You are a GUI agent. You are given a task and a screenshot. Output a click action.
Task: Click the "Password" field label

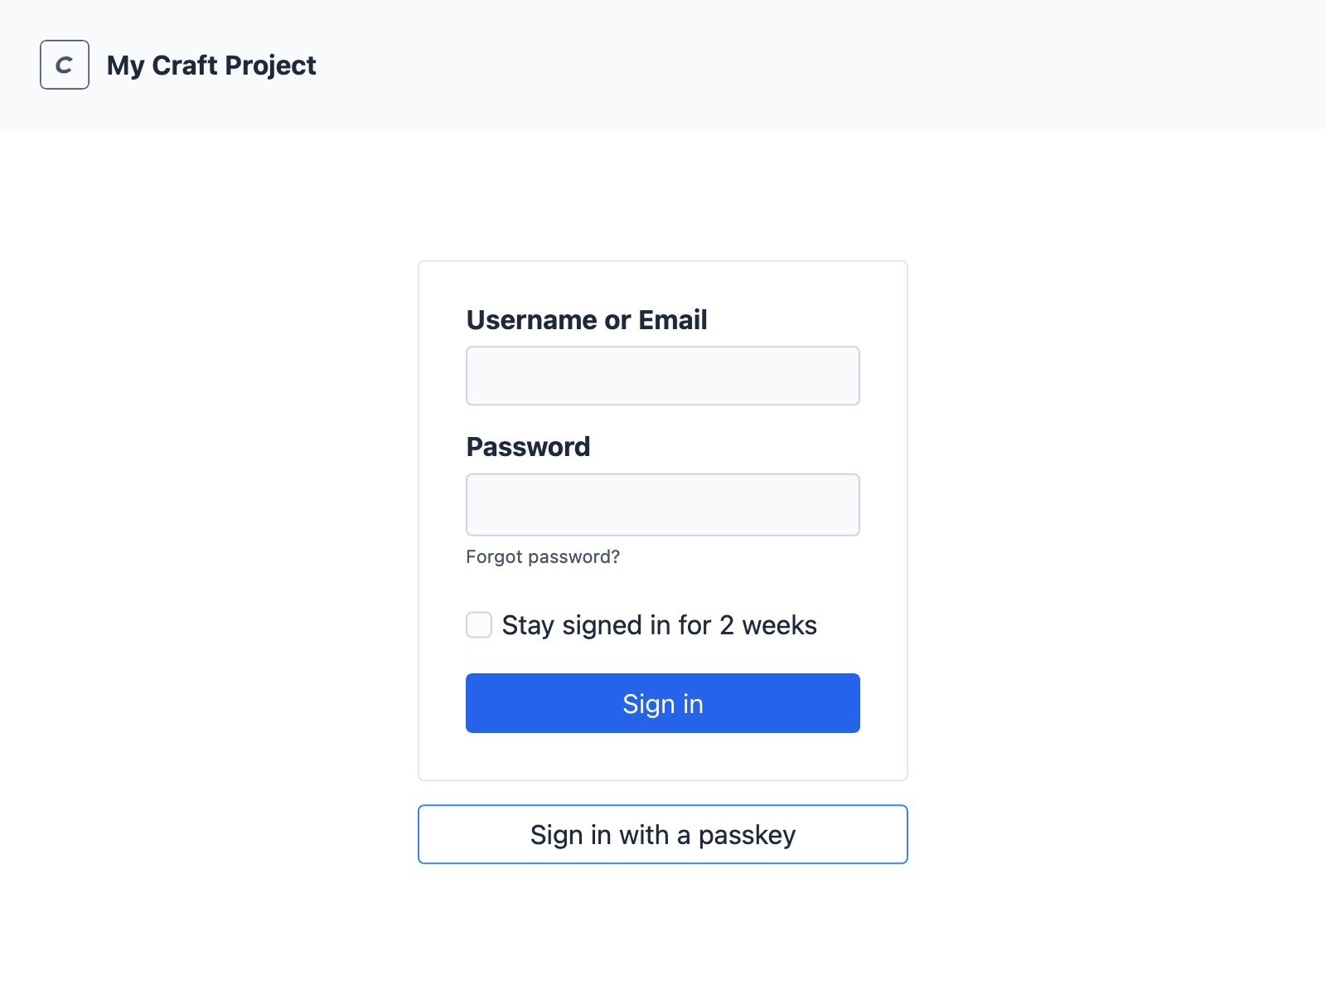(x=528, y=446)
